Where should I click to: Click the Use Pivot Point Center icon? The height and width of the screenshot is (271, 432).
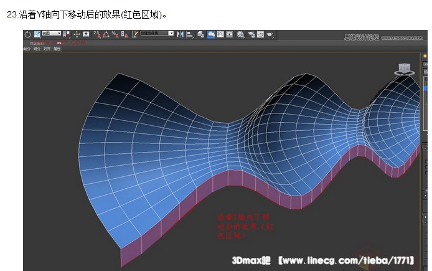[x=66, y=34]
